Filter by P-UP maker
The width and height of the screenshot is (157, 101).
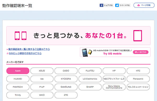click(42, 87)
